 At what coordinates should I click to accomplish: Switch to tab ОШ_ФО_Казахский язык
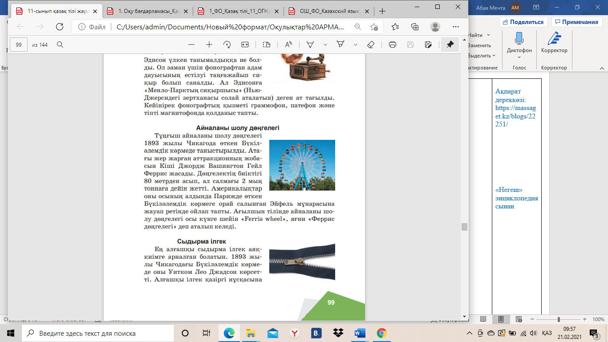pyautogui.click(x=330, y=11)
